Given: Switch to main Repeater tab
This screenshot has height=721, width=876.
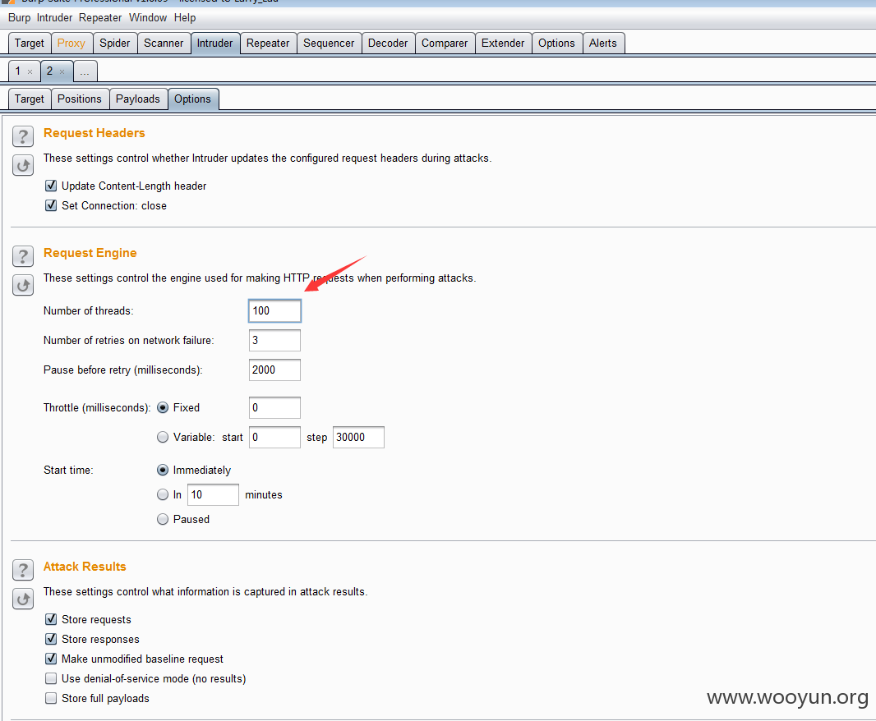Looking at the screenshot, I should (x=268, y=43).
